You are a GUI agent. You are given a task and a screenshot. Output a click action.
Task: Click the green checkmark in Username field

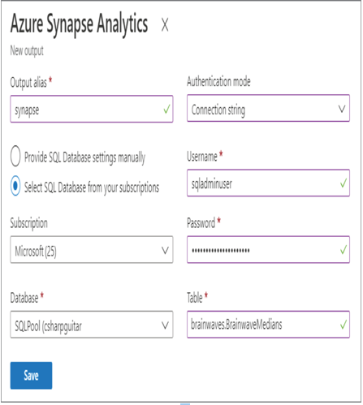click(x=344, y=183)
